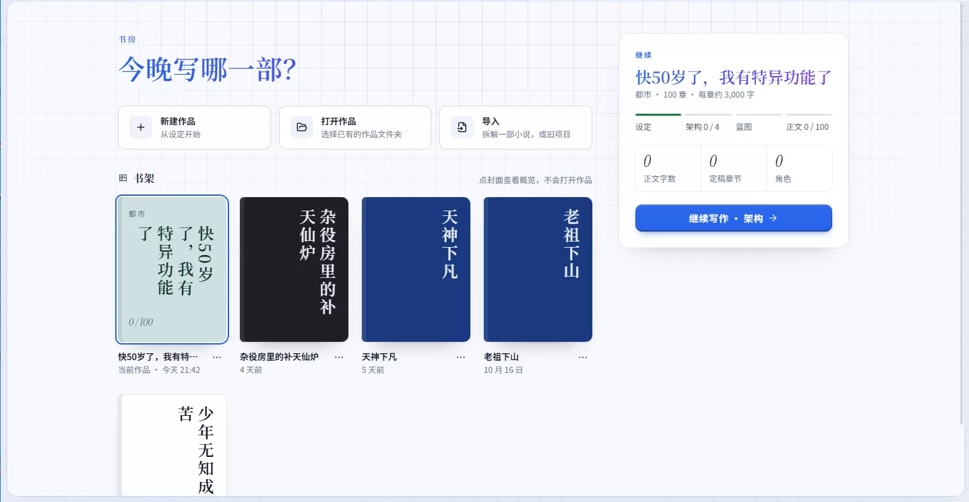Open the more options dots for 杂役房里的补天仙炉
Image resolution: width=969 pixels, height=502 pixels.
point(339,357)
